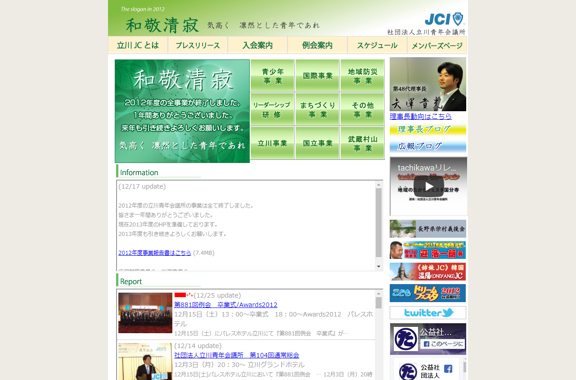
Task: Open the 社団法人立川青年会議所 第104回通常総会 link
Action: click(x=237, y=355)
